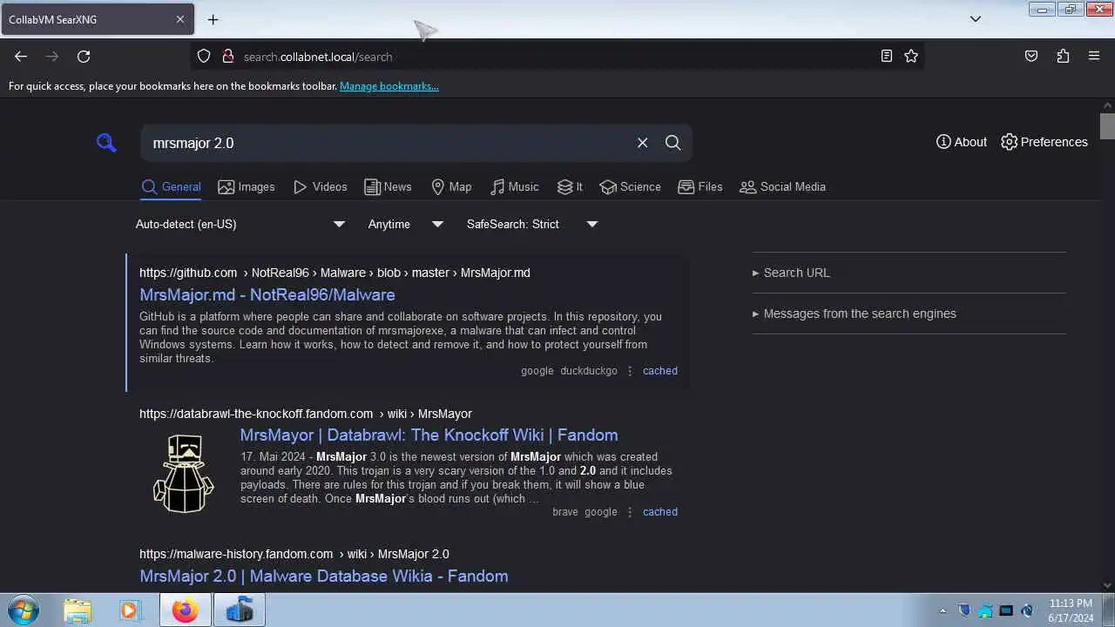Click the Manage bookmarks link
The image size is (1115, 627).
tap(389, 86)
